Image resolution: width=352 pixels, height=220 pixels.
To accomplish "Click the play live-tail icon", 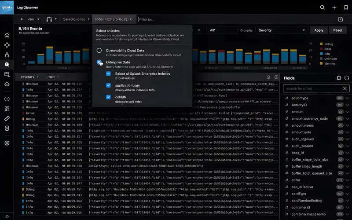I will pyautogui.click(x=22, y=19).
